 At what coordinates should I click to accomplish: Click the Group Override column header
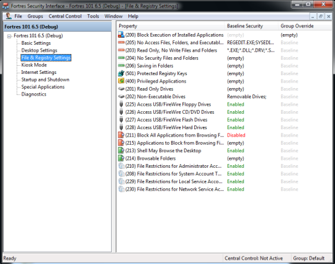click(x=305, y=26)
